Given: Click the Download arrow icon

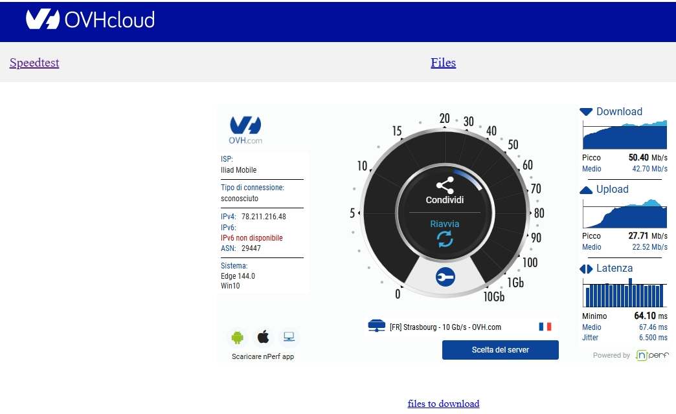Looking at the screenshot, I should click(x=586, y=112).
